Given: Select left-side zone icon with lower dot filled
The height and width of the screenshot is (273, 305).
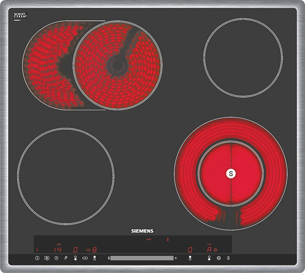Looking at the screenshot, I should pos(75,258).
